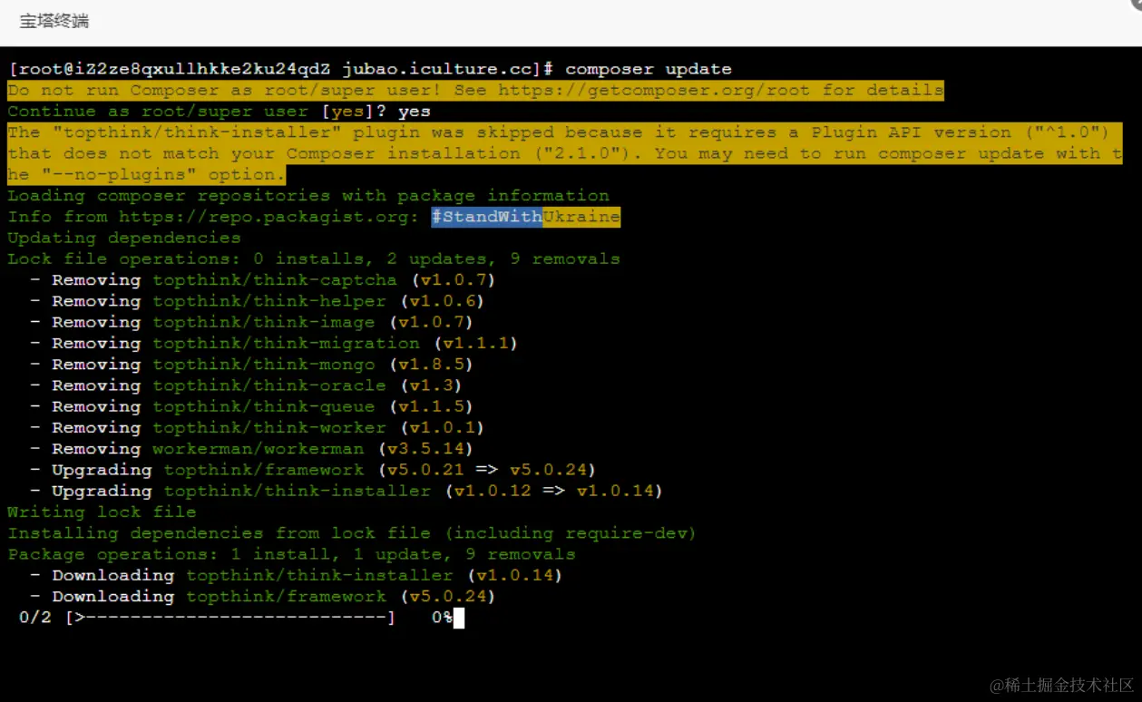1142x702 pixels.
Task: Click topthink/think-image package name
Action: tap(264, 322)
